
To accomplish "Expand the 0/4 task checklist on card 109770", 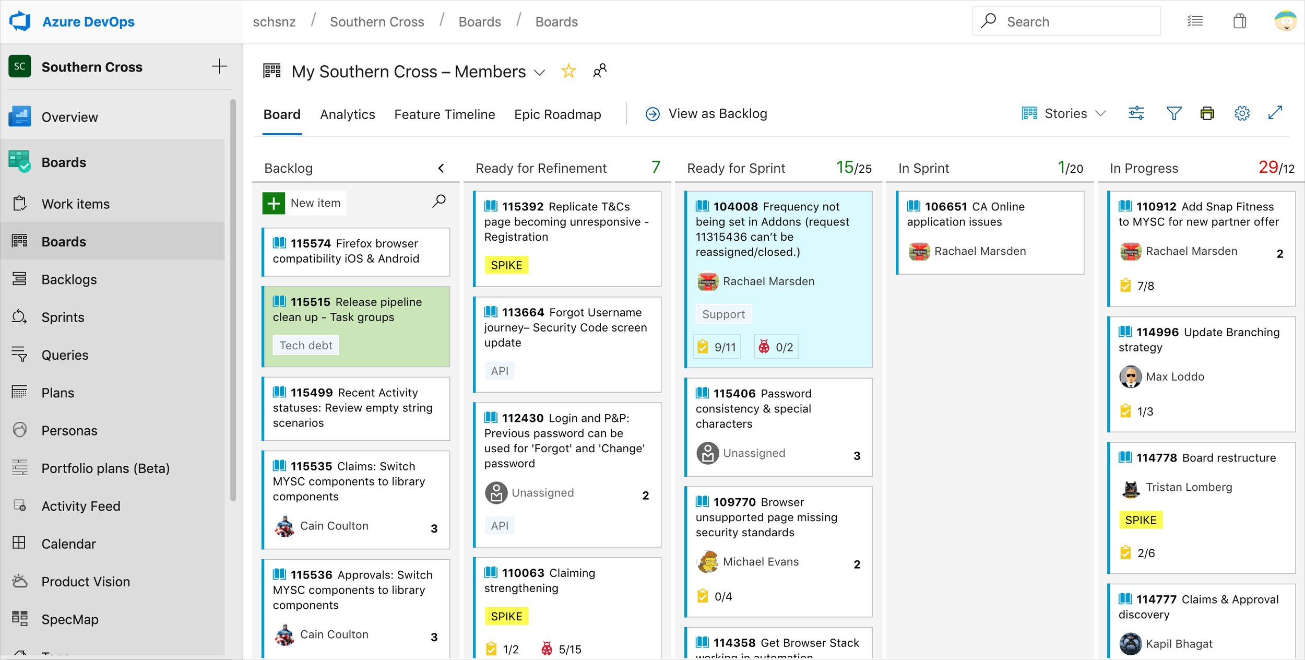I will 715,596.
